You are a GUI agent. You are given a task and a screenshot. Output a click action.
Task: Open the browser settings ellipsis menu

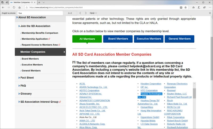tap(209, 7)
